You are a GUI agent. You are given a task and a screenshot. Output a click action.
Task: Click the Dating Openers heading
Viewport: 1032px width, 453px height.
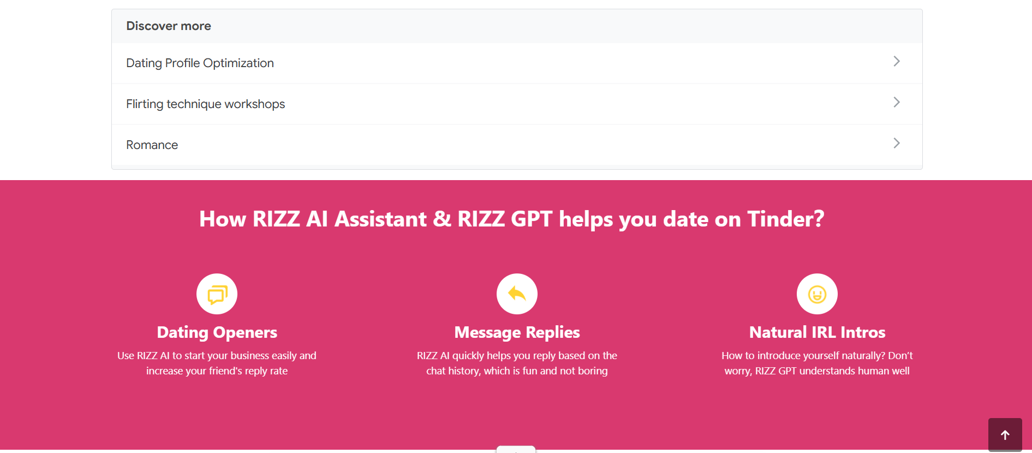coord(216,332)
